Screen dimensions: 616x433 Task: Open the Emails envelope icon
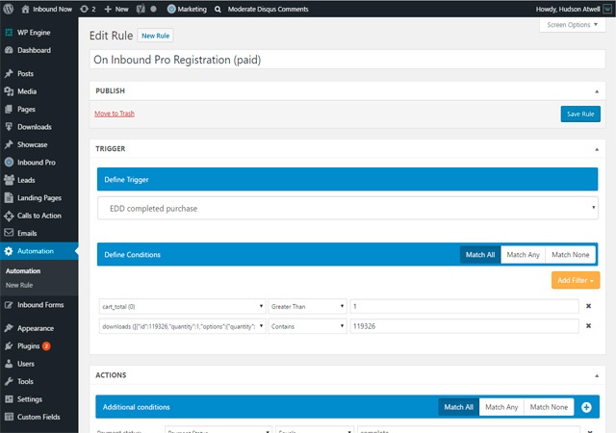pyautogui.click(x=9, y=233)
